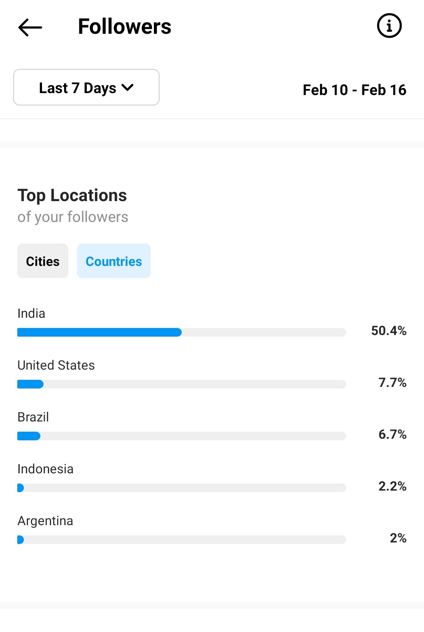Click the Argentina progress bar
424x632 pixels.
[182, 540]
